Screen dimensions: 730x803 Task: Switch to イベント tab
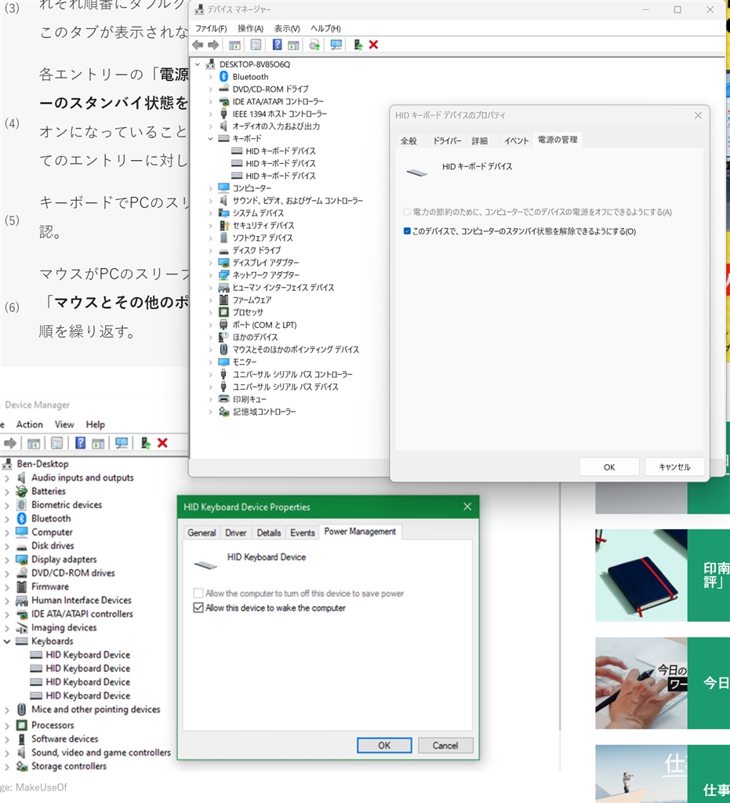pyautogui.click(x=516, y=141)
